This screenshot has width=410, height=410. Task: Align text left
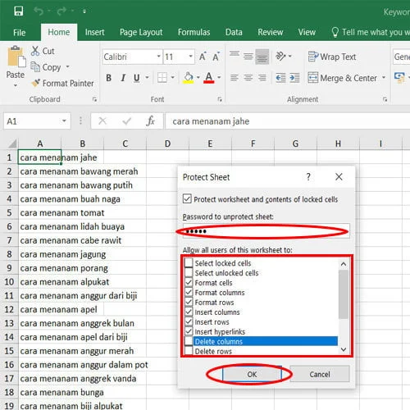[235, 78]
